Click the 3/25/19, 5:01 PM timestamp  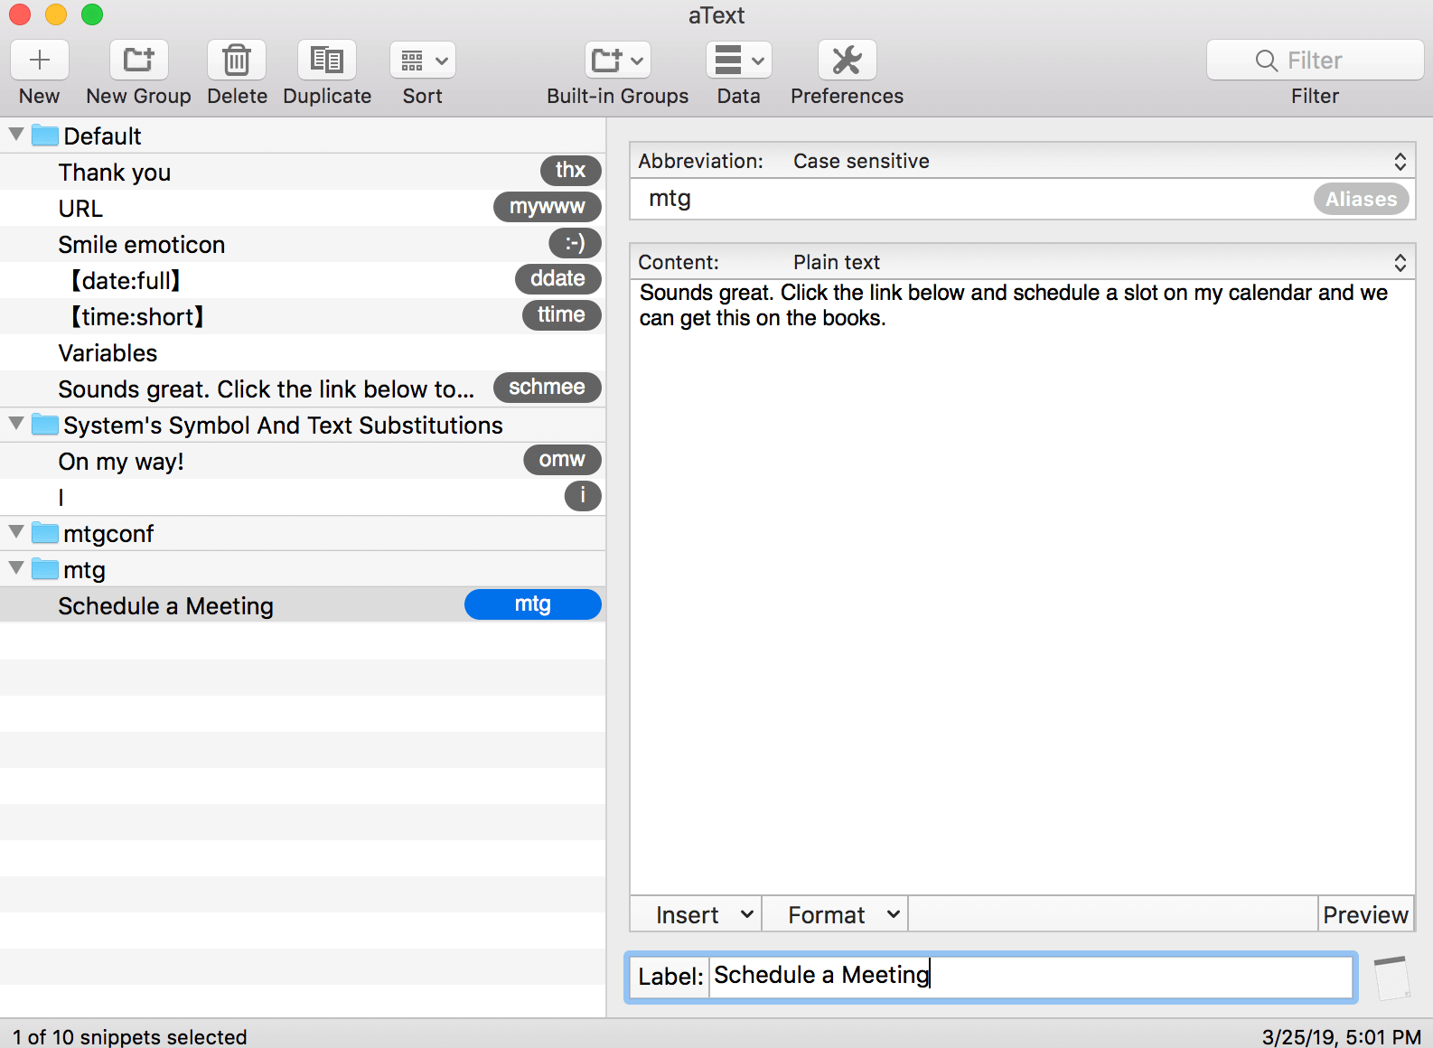coord(1342,1036)
